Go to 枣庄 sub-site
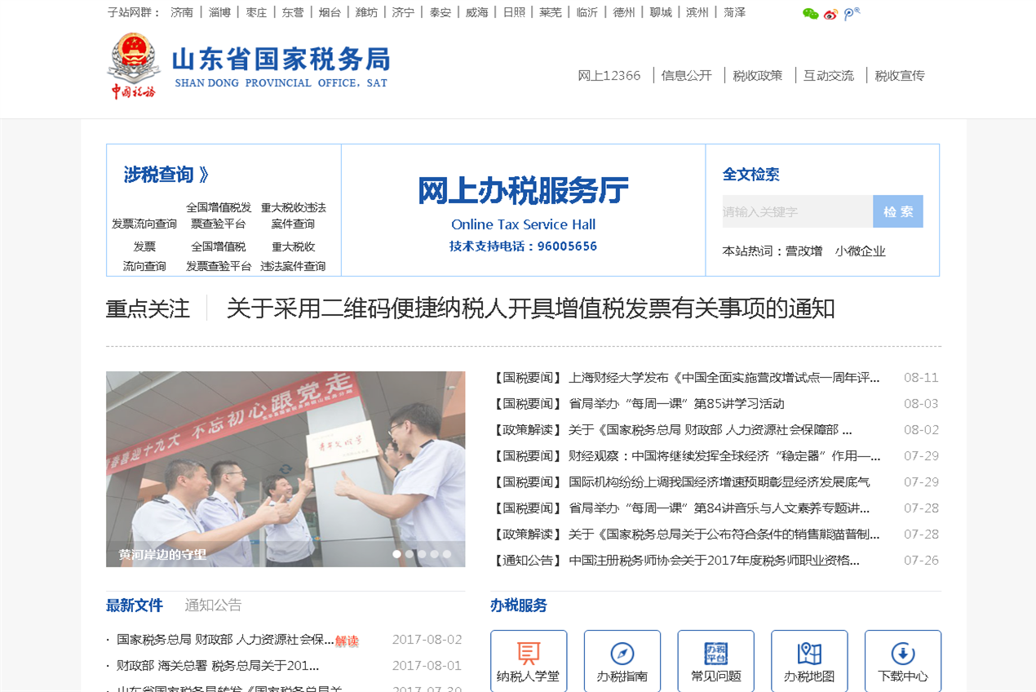 [x=256, y=12]
